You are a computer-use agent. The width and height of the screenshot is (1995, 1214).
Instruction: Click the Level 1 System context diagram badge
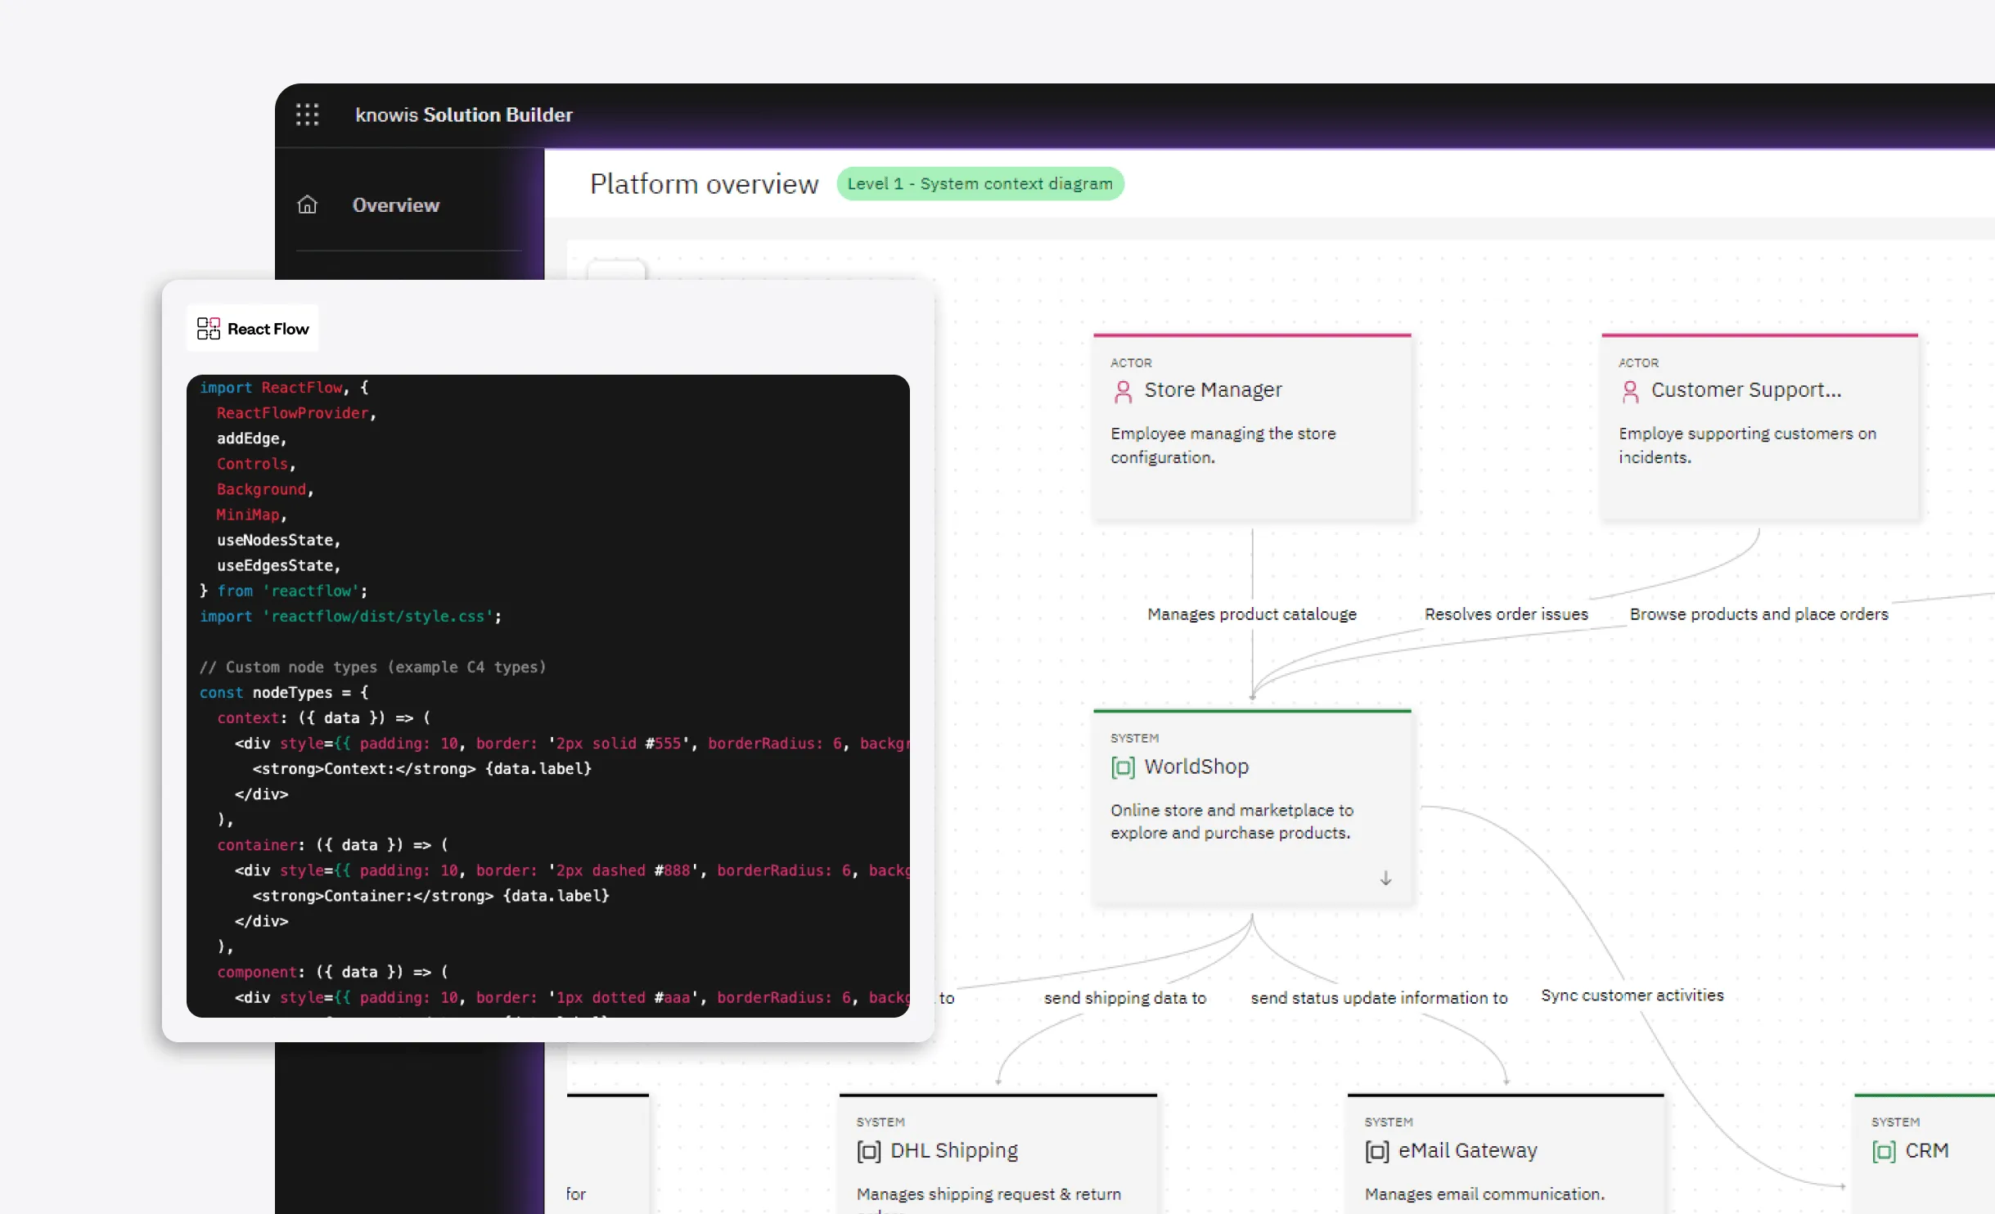tap(979, 184)
